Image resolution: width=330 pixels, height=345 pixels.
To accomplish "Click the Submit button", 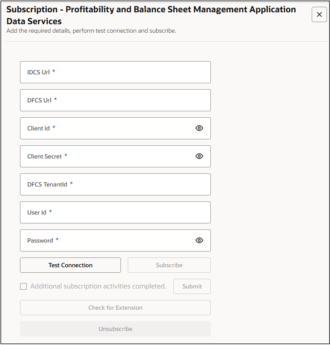I will pyautogui.click(x=192, y=286).
